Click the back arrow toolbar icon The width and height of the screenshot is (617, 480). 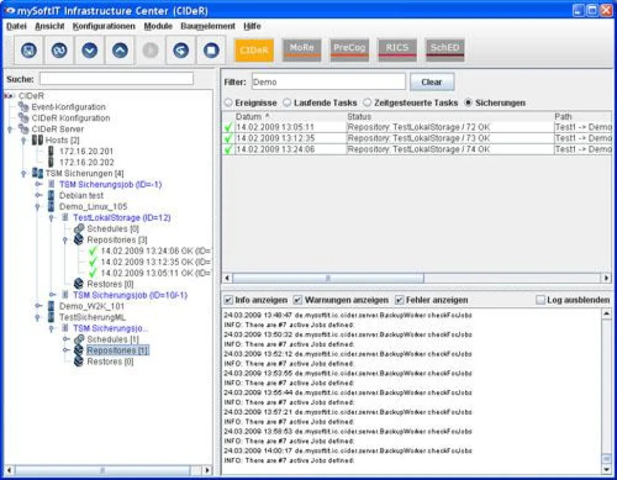point(181,50)
